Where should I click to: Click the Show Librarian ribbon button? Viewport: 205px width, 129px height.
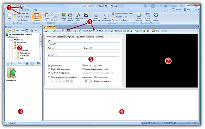coord(36,17)
